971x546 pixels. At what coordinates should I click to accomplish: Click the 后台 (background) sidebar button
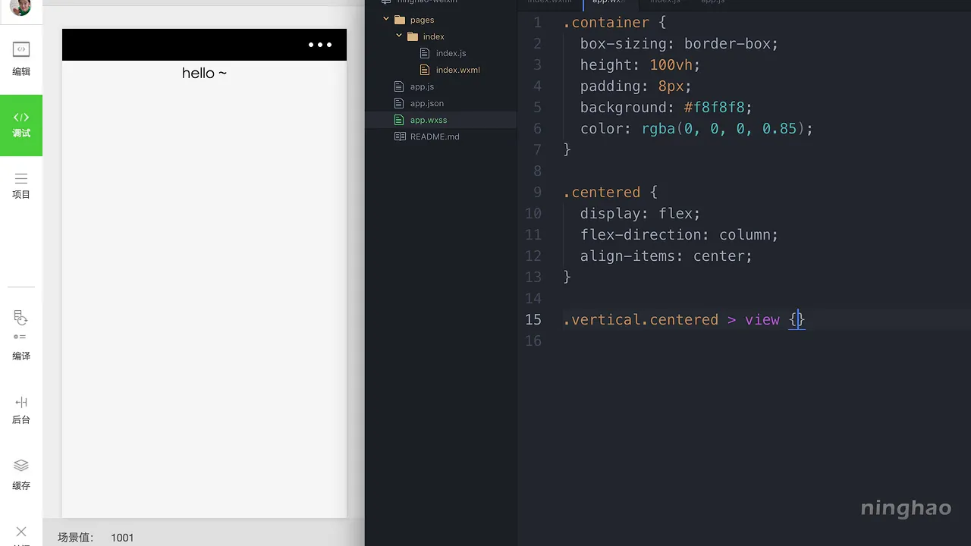pos(21,409)
